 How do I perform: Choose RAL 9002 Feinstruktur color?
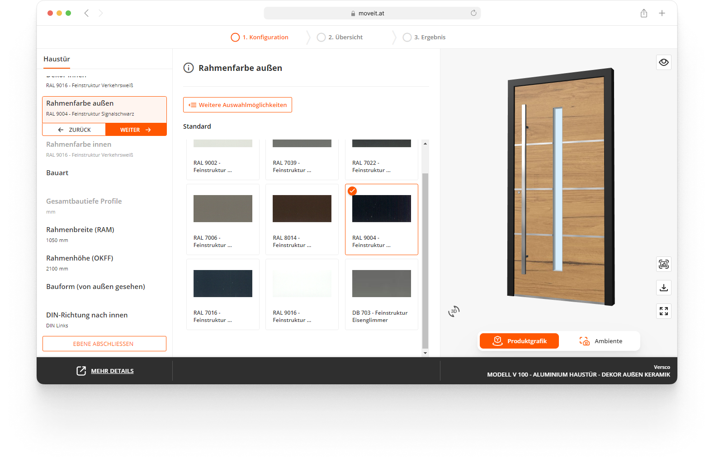click(223, 159)
